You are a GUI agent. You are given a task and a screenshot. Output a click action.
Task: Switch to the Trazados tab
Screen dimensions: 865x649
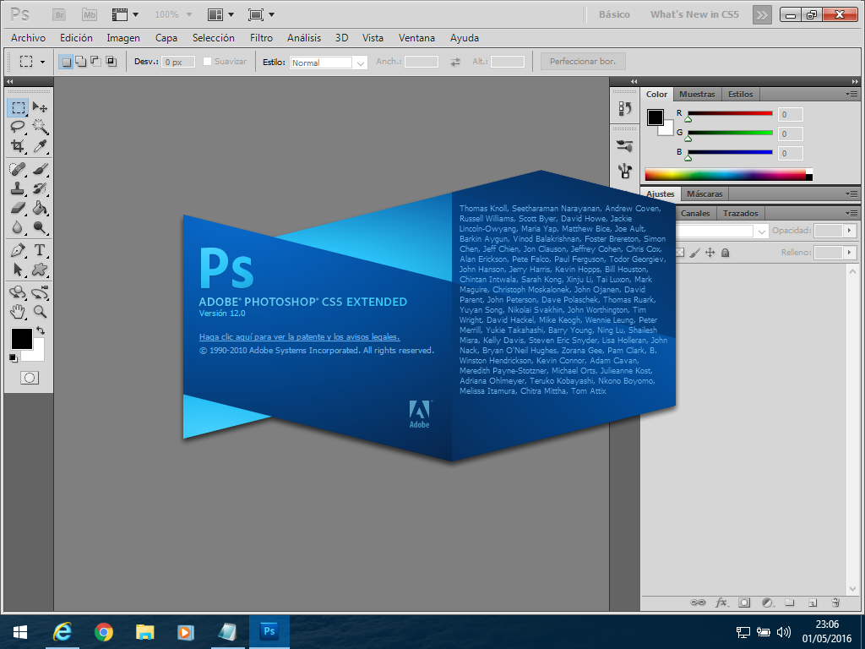point(740,214)
